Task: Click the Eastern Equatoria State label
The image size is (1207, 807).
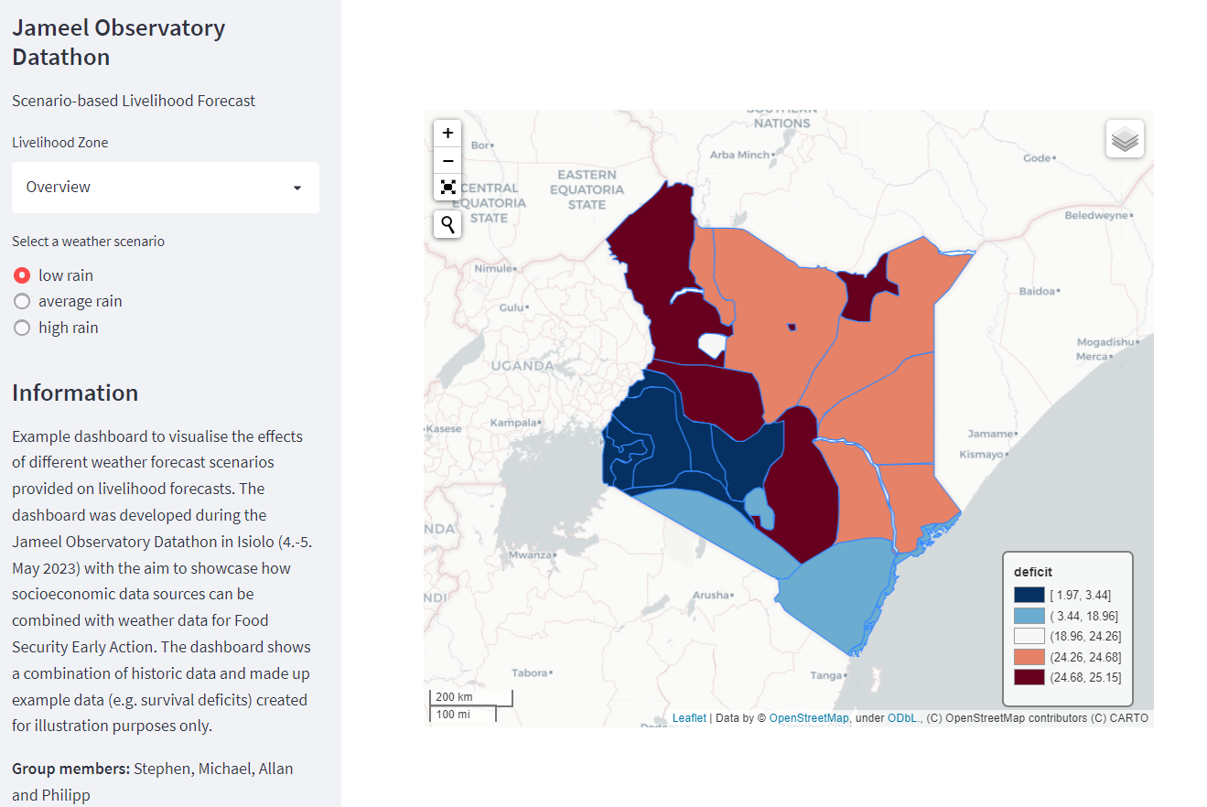Action: pos(587,189)
